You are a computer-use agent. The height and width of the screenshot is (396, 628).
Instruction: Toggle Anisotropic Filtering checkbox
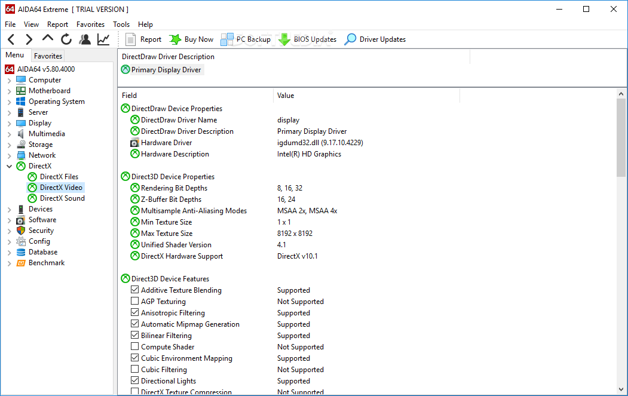135,312
